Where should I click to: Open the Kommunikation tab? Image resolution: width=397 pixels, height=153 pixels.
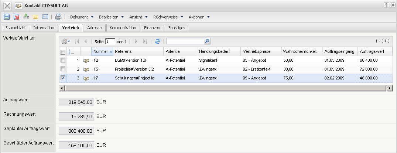[123, 27]
